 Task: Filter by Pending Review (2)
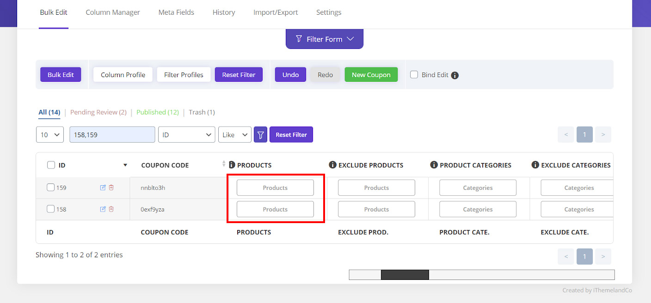pos(98,112)
